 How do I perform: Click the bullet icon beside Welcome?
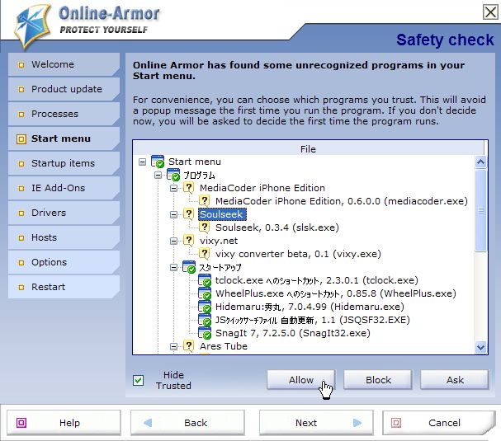tap(21, 65)
